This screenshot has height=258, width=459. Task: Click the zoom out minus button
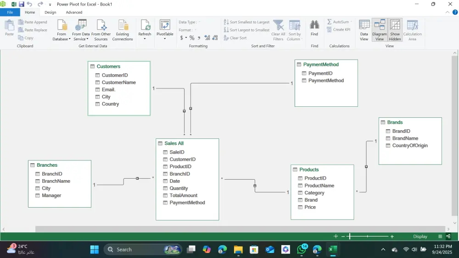coord(343,236)
